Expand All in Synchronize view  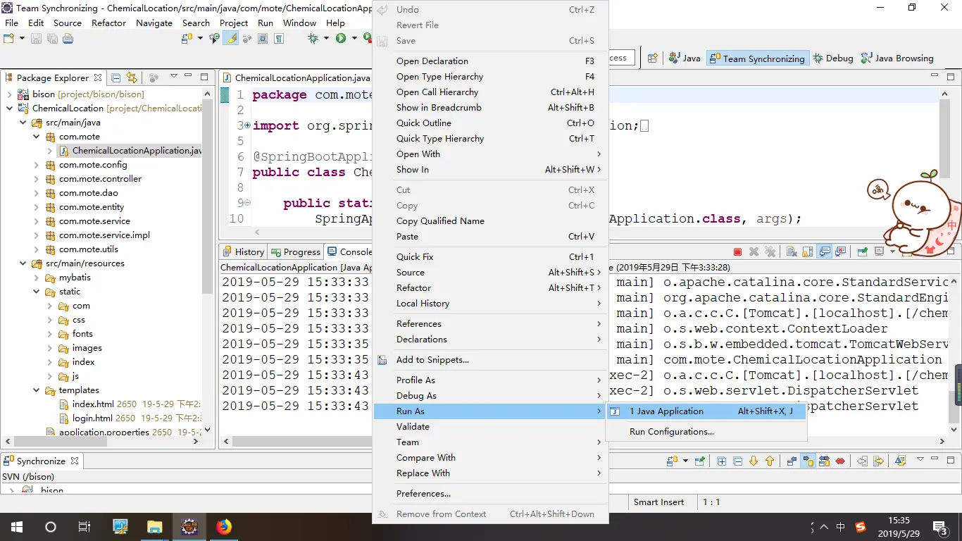tap(722, 461)
